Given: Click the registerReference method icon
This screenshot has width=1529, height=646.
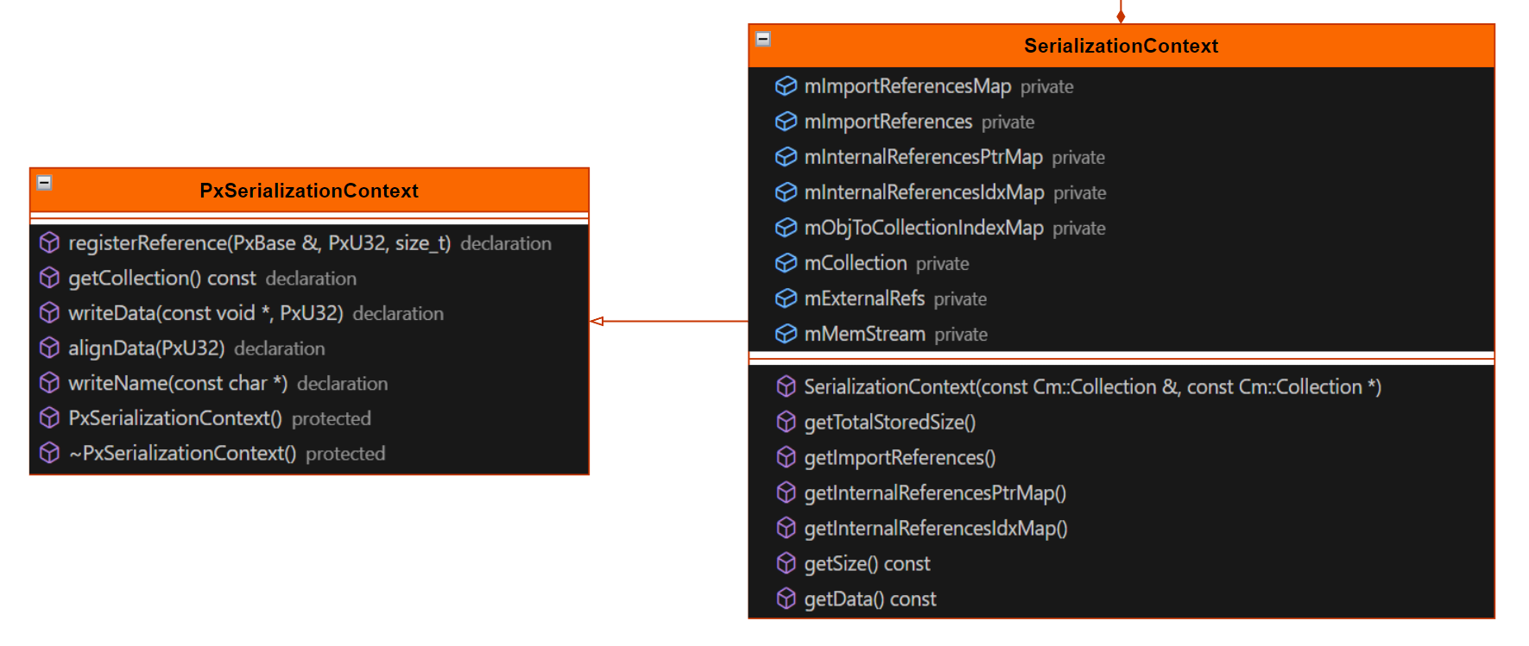Looking at the screenshot, I should (x=50, y=243).
